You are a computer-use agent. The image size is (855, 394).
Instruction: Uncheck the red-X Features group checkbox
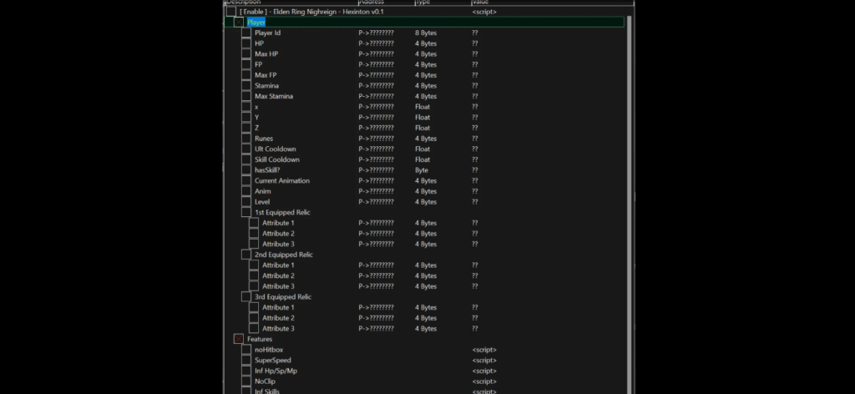(x=239, y=339)
